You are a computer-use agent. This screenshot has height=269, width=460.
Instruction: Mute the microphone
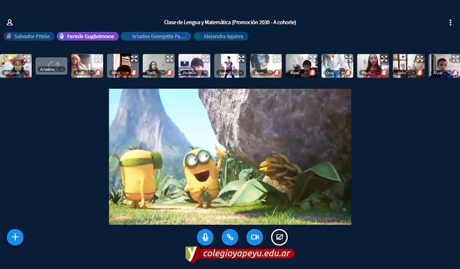(205, 237)
